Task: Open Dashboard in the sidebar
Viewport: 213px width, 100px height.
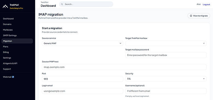Action: click(x=8, y=19)
